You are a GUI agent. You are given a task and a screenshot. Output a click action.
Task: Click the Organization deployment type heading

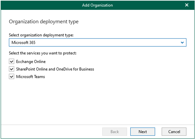(x=44, y=22)
